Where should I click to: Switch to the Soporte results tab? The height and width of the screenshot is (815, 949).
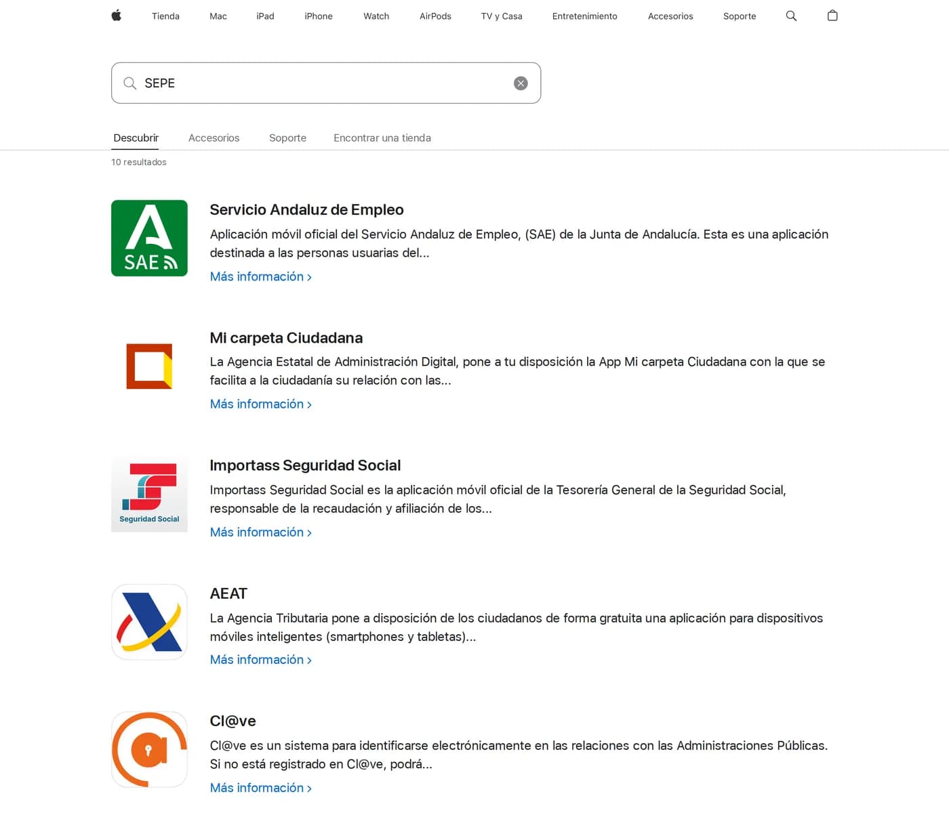point(287,138)
